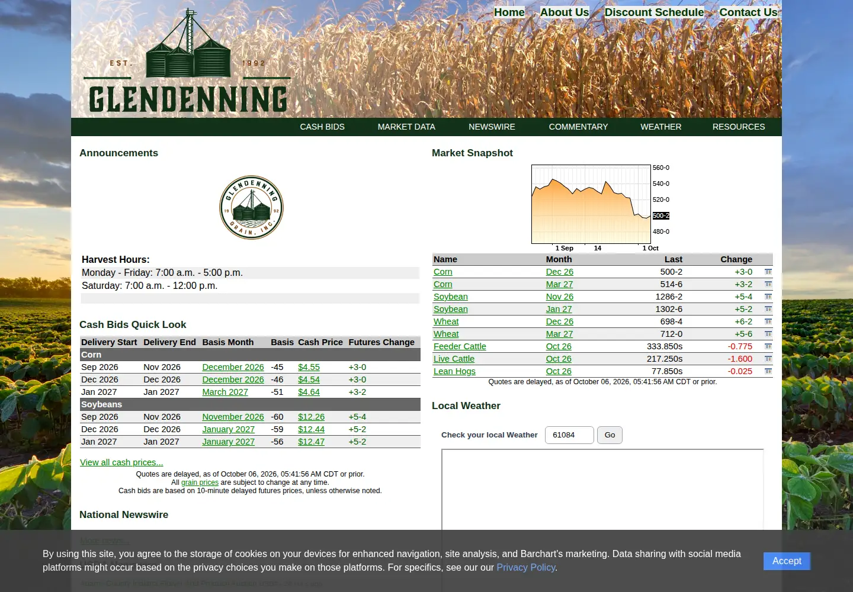Open the Cash Bids menu
Viewport: 853px width, 592px height.
point(322,127)
